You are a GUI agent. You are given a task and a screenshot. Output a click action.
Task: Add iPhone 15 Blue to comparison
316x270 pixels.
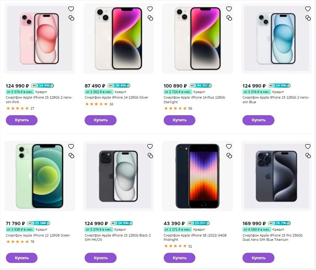point(308,18)
